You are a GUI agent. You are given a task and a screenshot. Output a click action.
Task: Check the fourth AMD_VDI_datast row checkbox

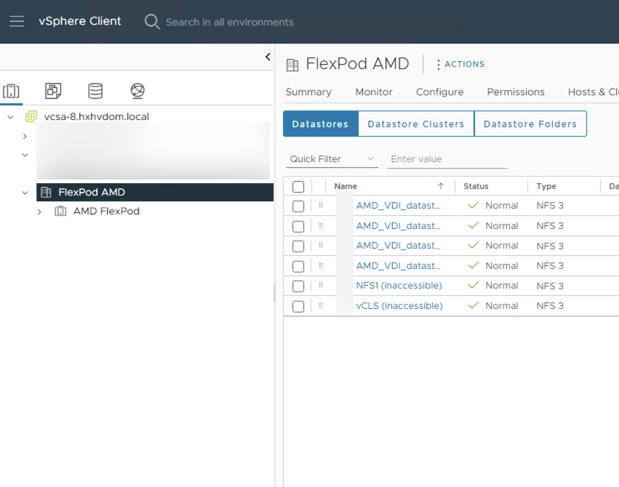[x=298, y=266]
